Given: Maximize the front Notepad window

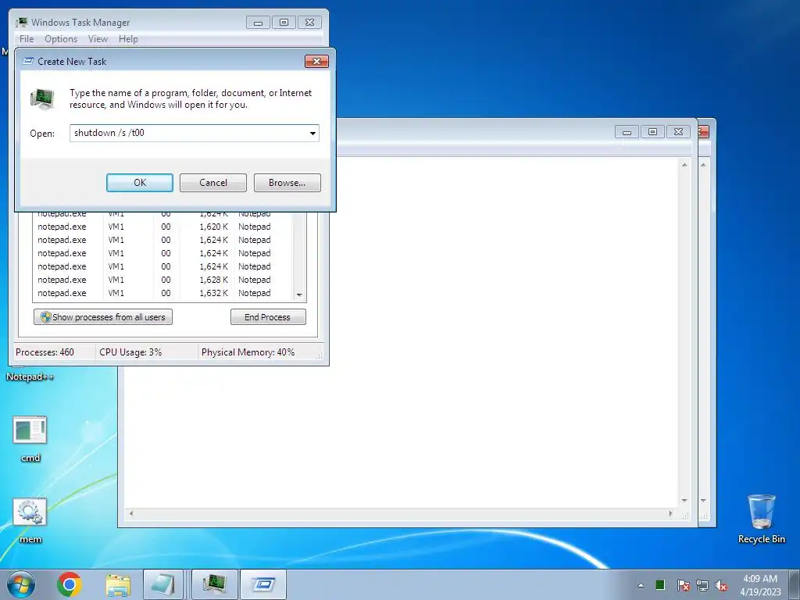Looking at the screenshot, I should tap(652, 132).
